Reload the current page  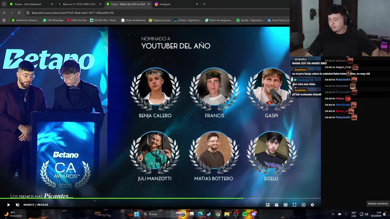pyautogui.click(x=19, y=13)
